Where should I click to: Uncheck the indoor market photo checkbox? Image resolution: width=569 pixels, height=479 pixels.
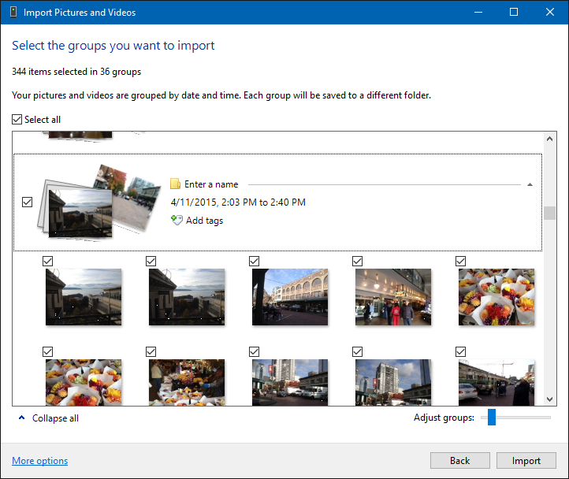358,261
